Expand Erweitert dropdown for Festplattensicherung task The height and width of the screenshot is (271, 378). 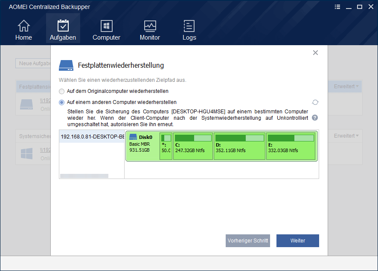click(x=346, y=86)
